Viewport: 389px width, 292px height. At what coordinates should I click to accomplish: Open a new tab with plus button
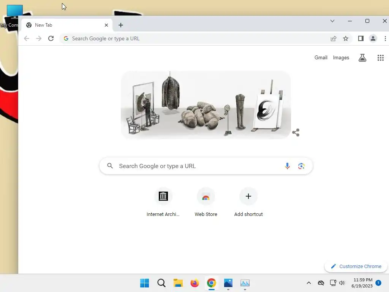[x=121, y=25]
